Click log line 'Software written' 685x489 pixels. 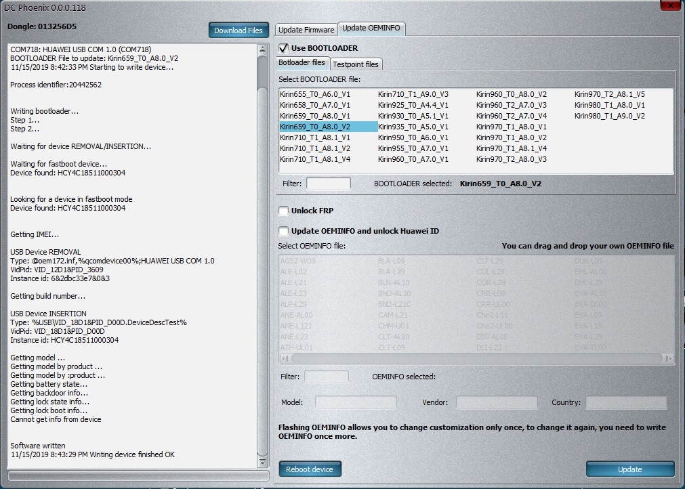tap(38, 446)
